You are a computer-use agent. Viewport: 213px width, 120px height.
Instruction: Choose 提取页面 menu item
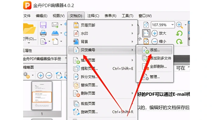[x=103, y=69]
